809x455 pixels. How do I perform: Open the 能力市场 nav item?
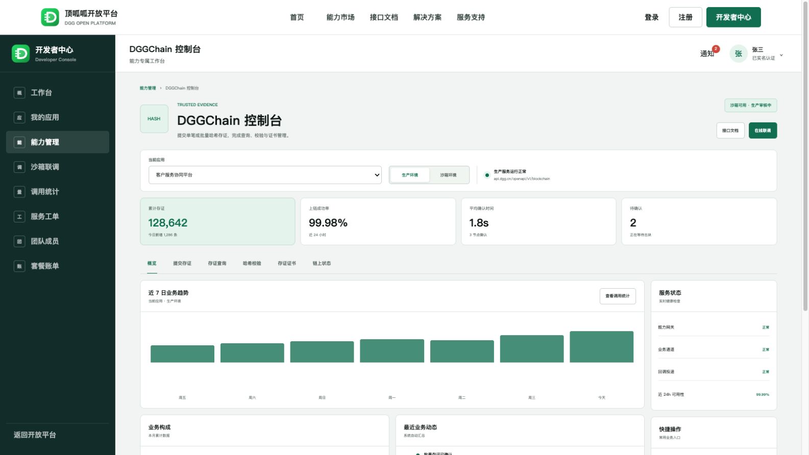[340, 17]
